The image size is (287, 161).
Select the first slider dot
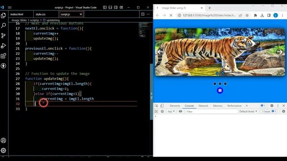tap(215, 84)
